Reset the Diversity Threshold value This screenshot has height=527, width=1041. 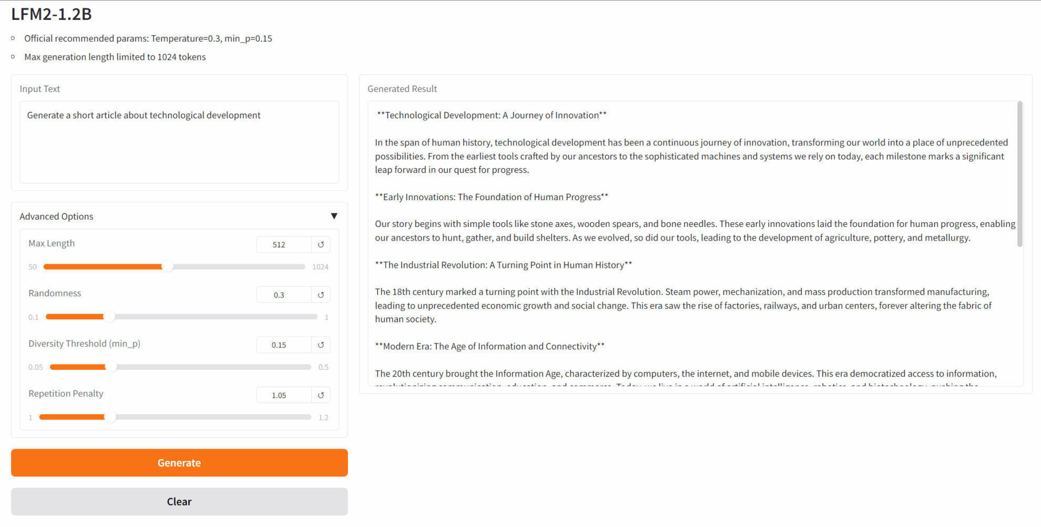pyautogui.click(x=321, y=345)
